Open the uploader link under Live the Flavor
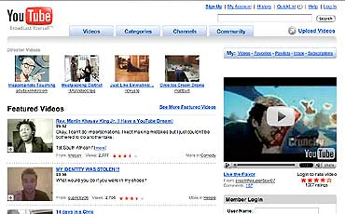 tap(255, 181)
